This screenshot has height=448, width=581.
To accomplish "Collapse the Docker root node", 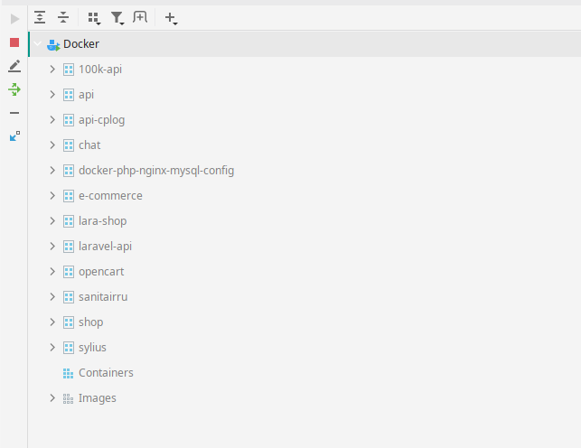I will 37,43.
